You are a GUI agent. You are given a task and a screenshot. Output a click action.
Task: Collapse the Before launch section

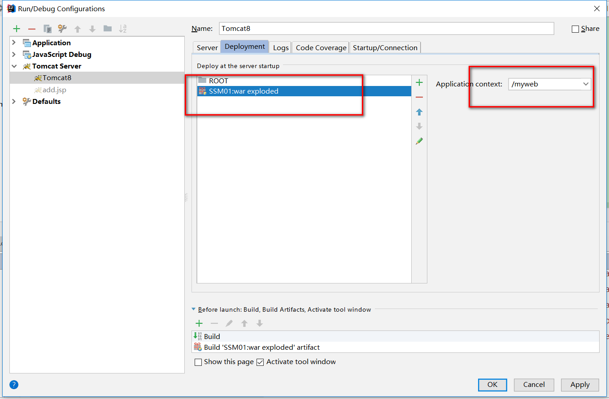pyautogui.click(x=194, y=309)
